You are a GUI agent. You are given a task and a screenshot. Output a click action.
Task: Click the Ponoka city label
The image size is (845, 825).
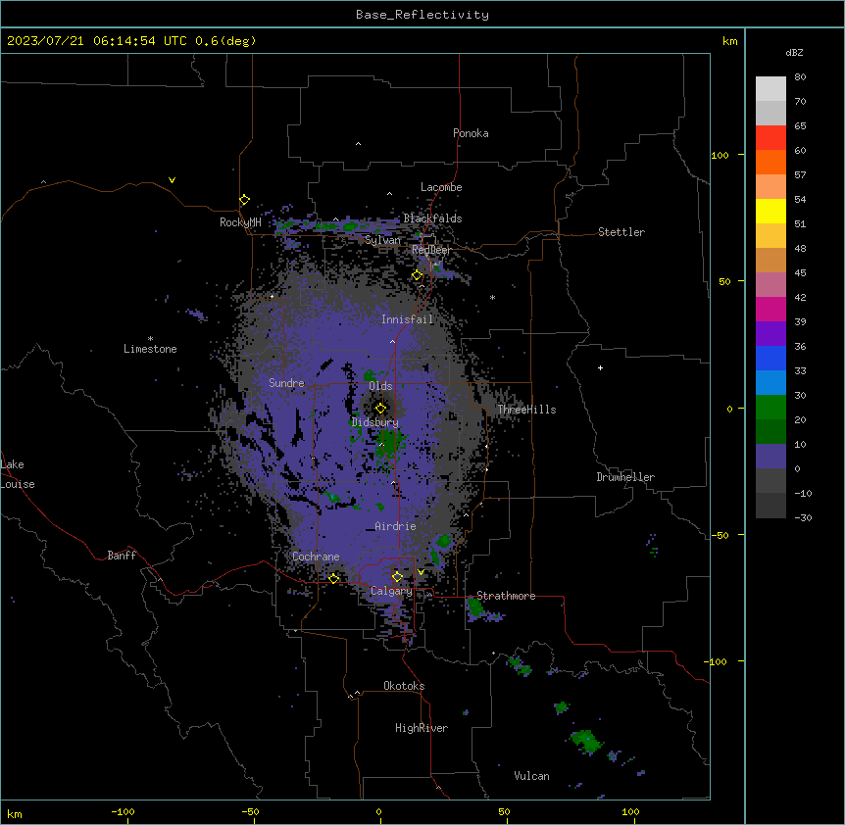pyautogui.click(x=471, y=133)
